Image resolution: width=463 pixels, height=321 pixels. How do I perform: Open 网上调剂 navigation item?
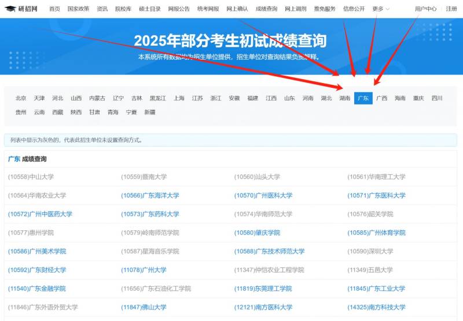(296, 9)
